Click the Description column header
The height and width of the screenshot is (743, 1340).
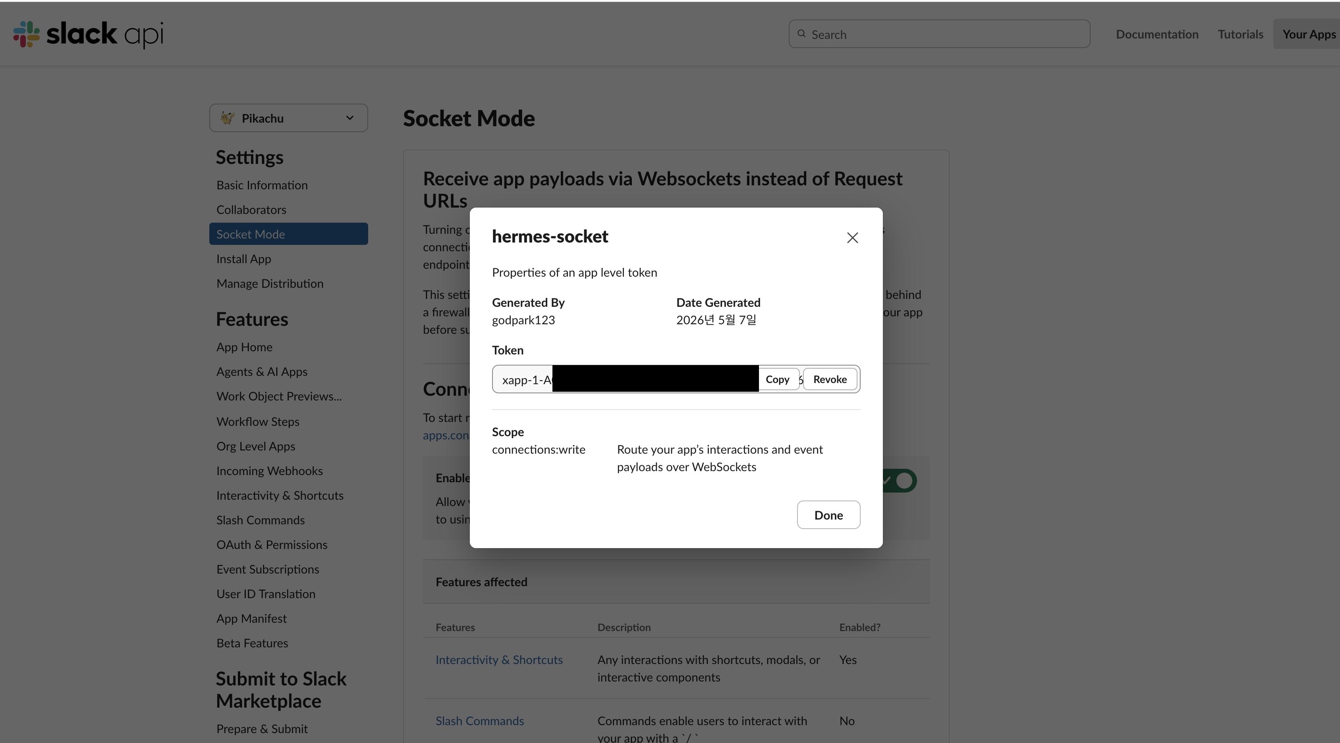624,628
